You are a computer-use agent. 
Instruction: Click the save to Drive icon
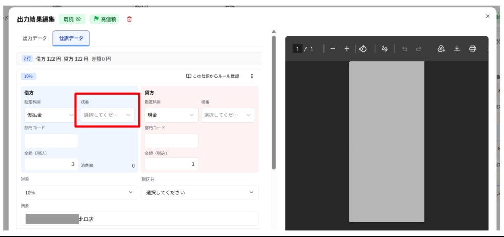[441, 49]
